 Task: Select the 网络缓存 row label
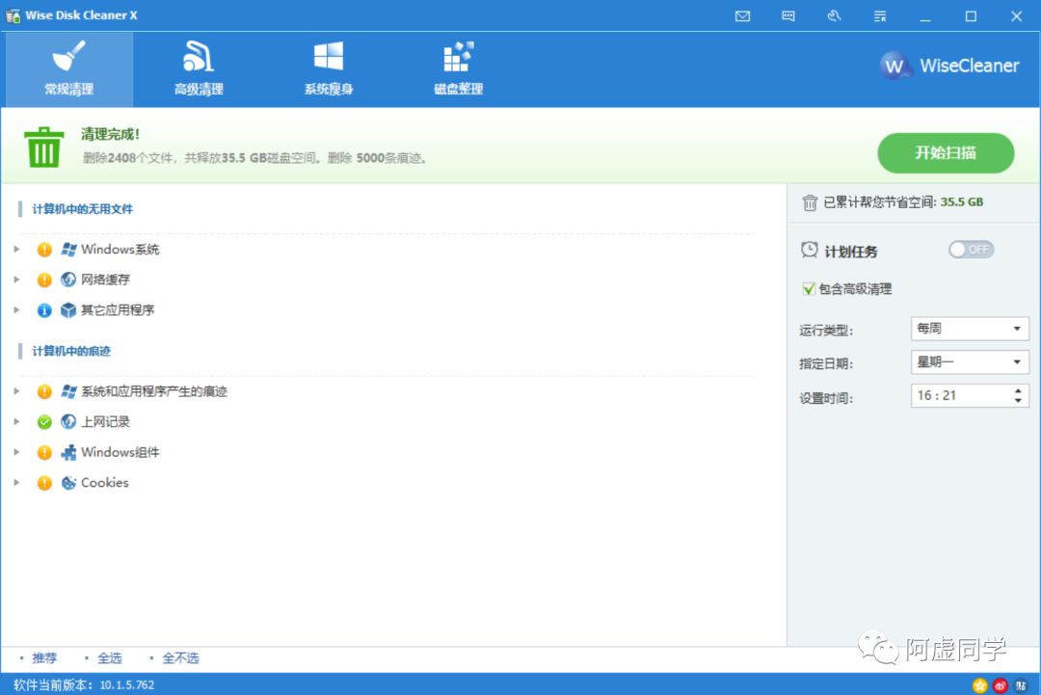coord(106,280)
